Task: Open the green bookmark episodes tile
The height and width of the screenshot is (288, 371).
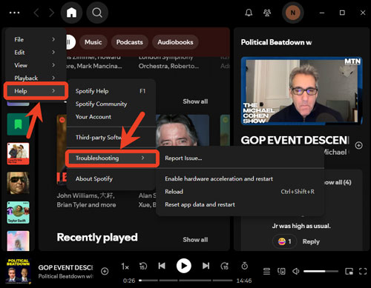Action: click(x=18, y=124)
